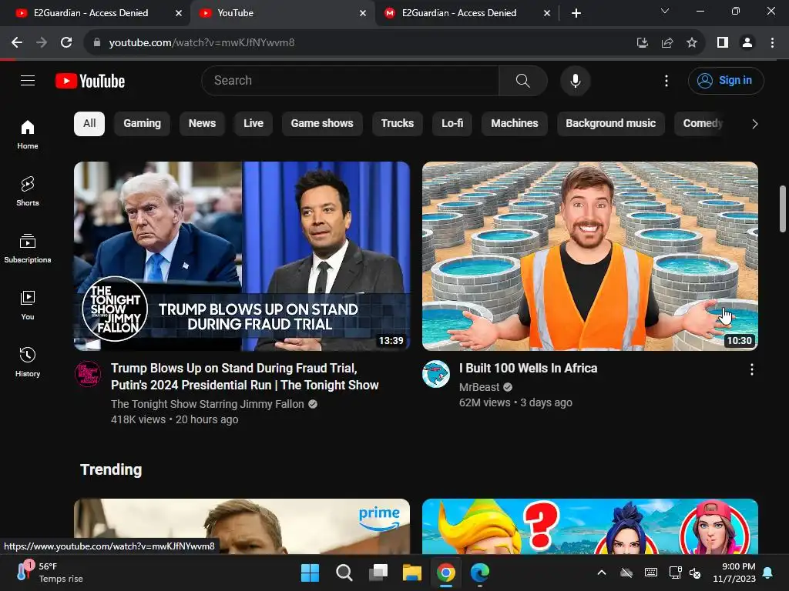
Task: Click the YouTube logo
Action: (x=90, y=81)
